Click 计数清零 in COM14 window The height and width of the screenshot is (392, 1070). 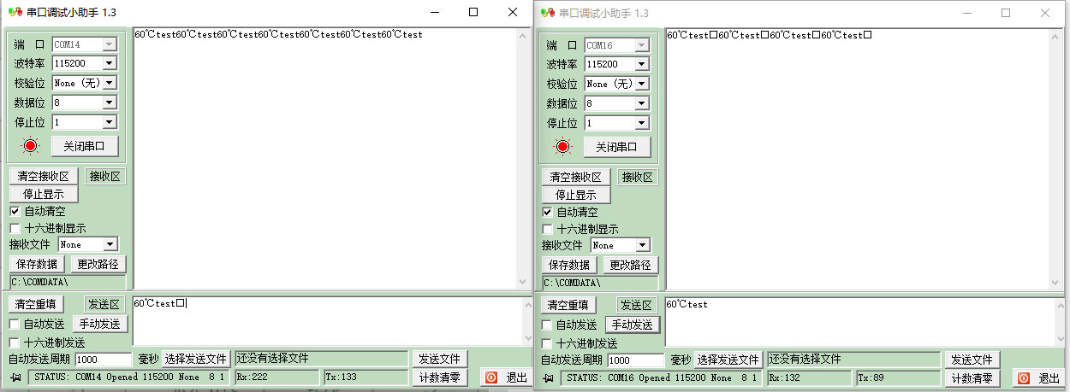(x=441, y=377)
